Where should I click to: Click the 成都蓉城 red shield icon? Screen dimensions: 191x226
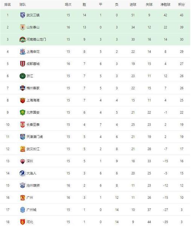[23, 64]
